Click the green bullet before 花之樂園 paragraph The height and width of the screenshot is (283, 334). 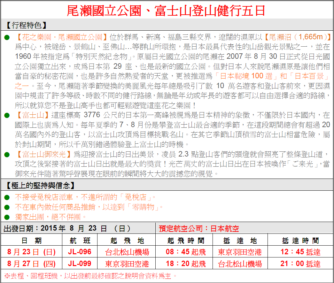7,37
